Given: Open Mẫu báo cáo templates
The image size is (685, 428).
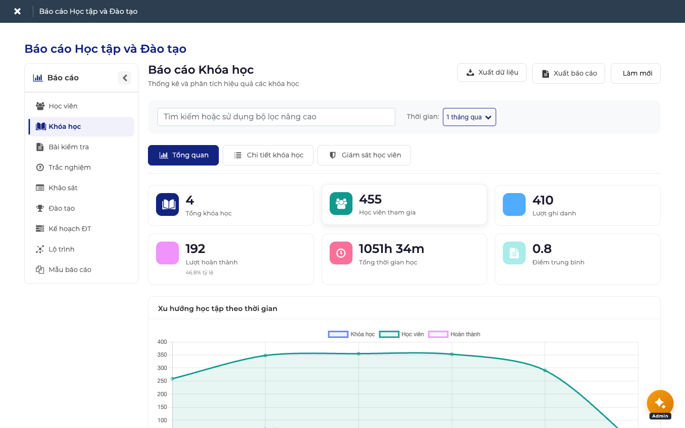Looking at the screenshot, I should pos(81,270).
